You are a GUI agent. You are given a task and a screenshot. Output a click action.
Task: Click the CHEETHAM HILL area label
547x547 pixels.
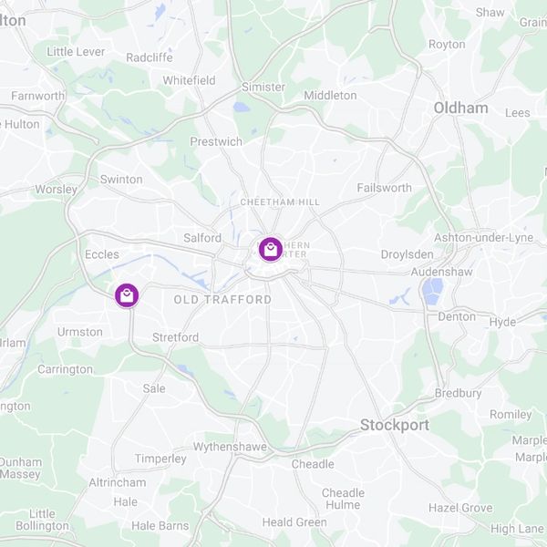pos(280,202)
